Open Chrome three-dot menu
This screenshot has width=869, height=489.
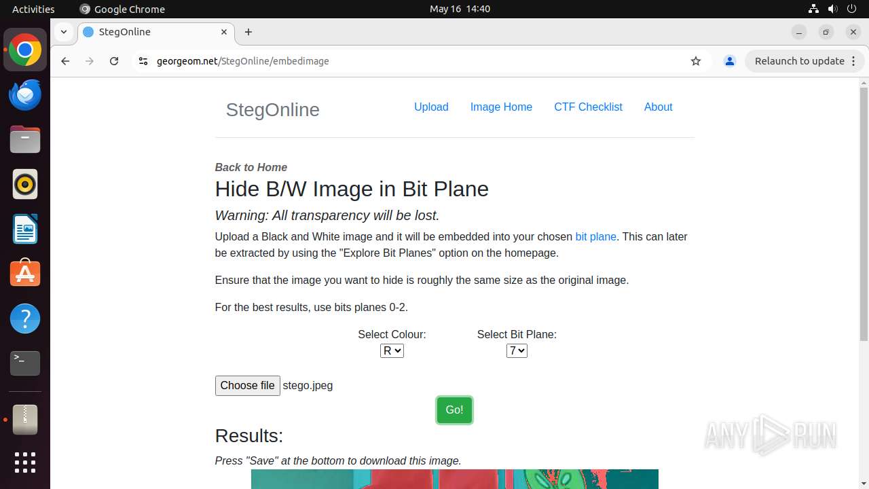854,61
